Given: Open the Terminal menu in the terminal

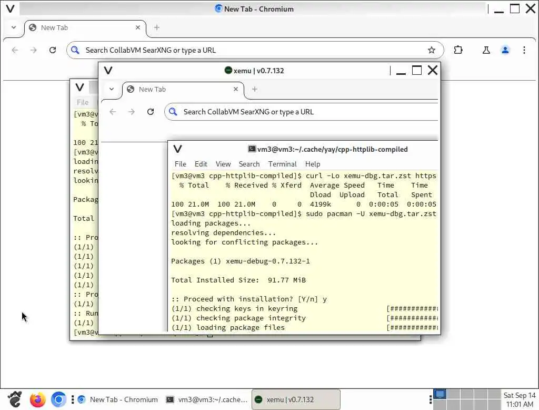Looking at the screenshot, I should 282,164.
